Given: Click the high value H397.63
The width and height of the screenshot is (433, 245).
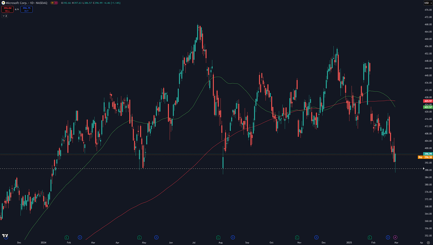Looking at the screenshot, I should [x=76, y=3].
